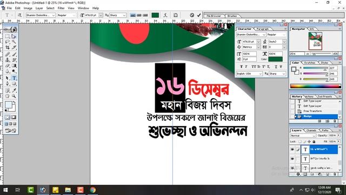
Task: Switch to the Swatches tab
Action: (x=310, y=63)
